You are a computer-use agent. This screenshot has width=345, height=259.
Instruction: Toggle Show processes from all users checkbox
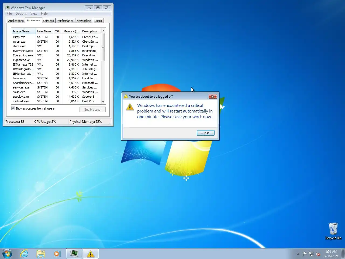pyautogui.click(x=13, y=108)
